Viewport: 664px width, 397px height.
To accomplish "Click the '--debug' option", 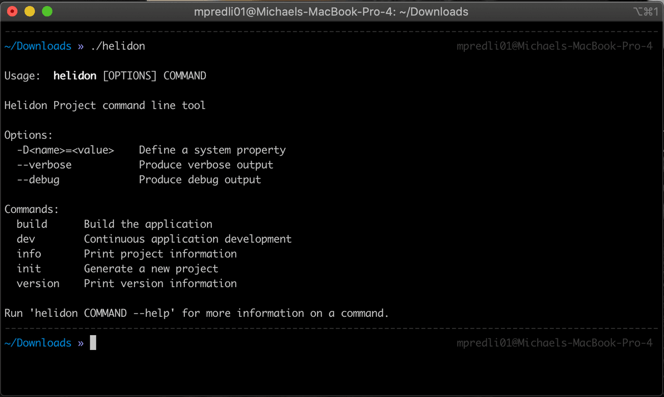I will point(38,180).
